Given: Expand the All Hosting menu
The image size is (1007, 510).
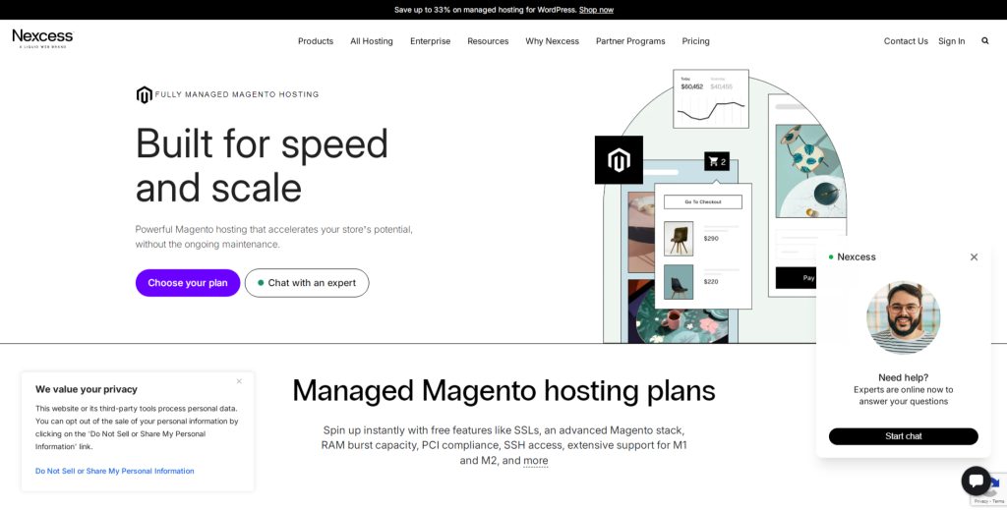Looking at the screenshot, I should point(372,41).
